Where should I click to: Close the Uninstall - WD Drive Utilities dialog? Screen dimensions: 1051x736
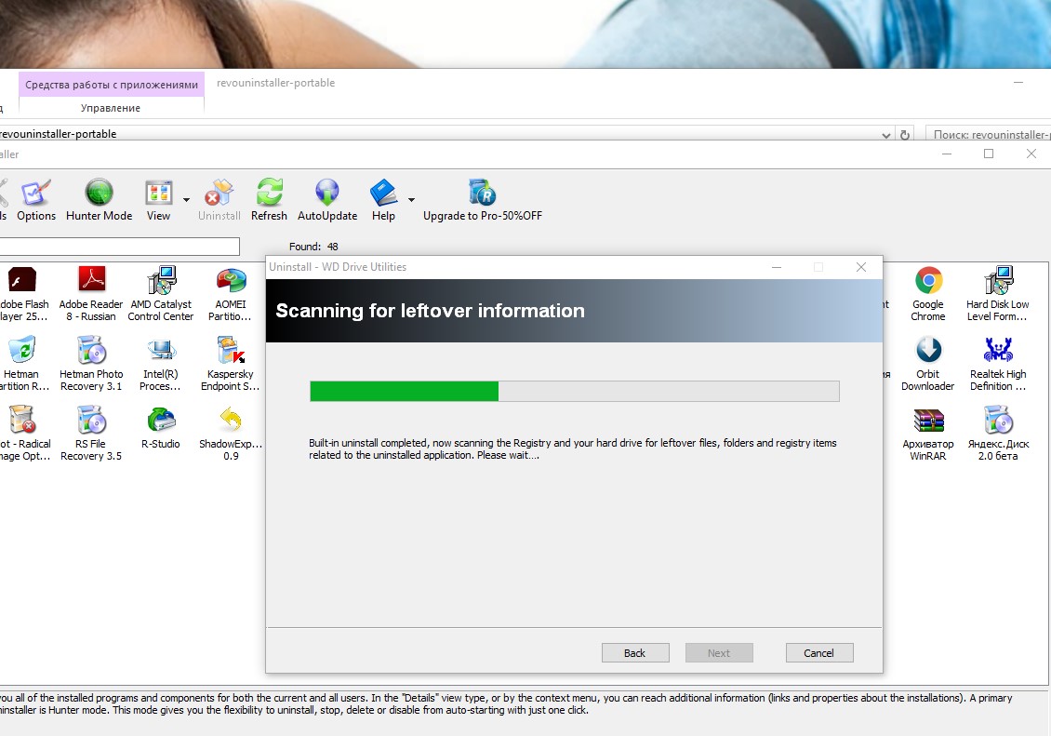click(x=861, y=267)
